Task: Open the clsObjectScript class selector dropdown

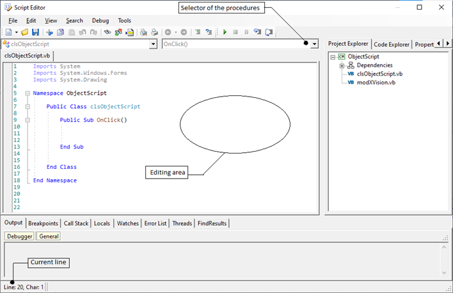Action: pos(152,44)
